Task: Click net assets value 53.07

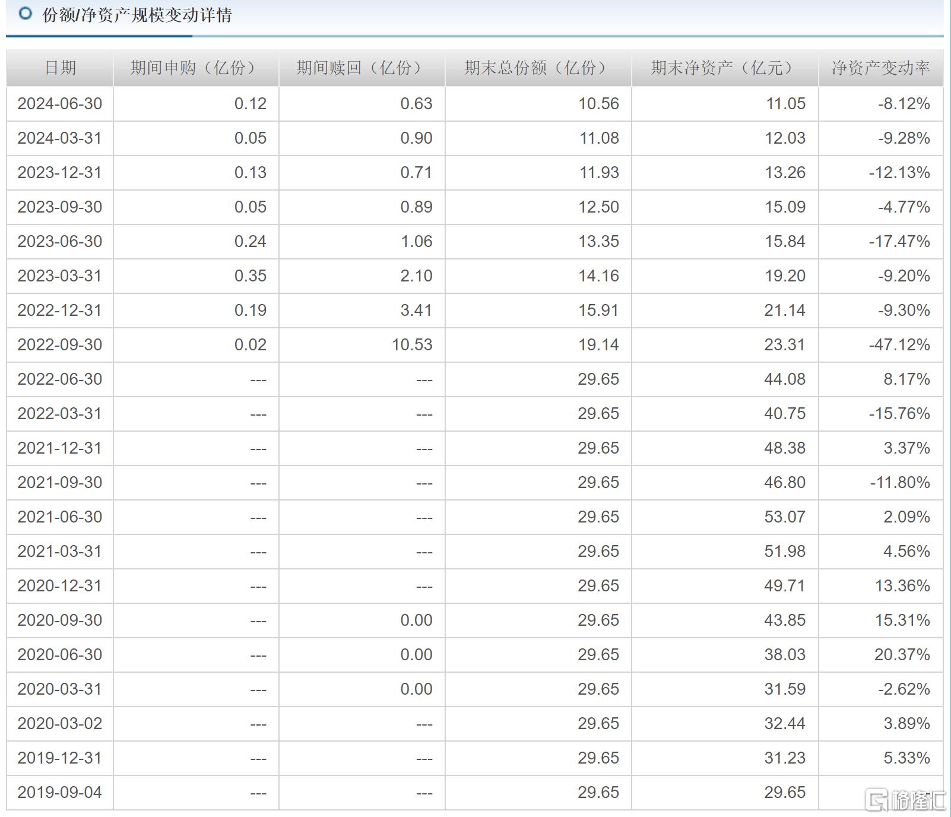Action: (785, 517)
